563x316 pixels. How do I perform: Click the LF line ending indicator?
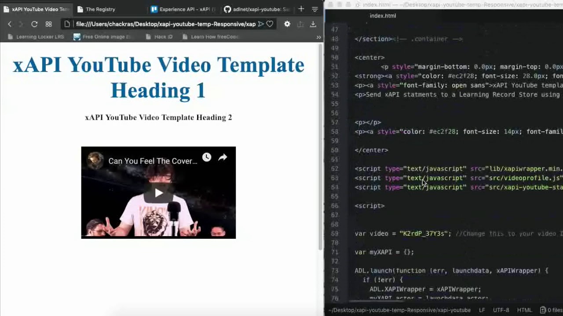coord(482,310)
